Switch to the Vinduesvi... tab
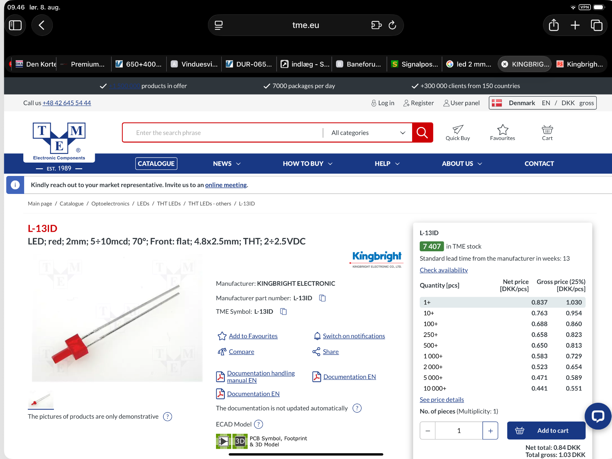612x459 pixels. pyautogui.click(x=194, y=64)
